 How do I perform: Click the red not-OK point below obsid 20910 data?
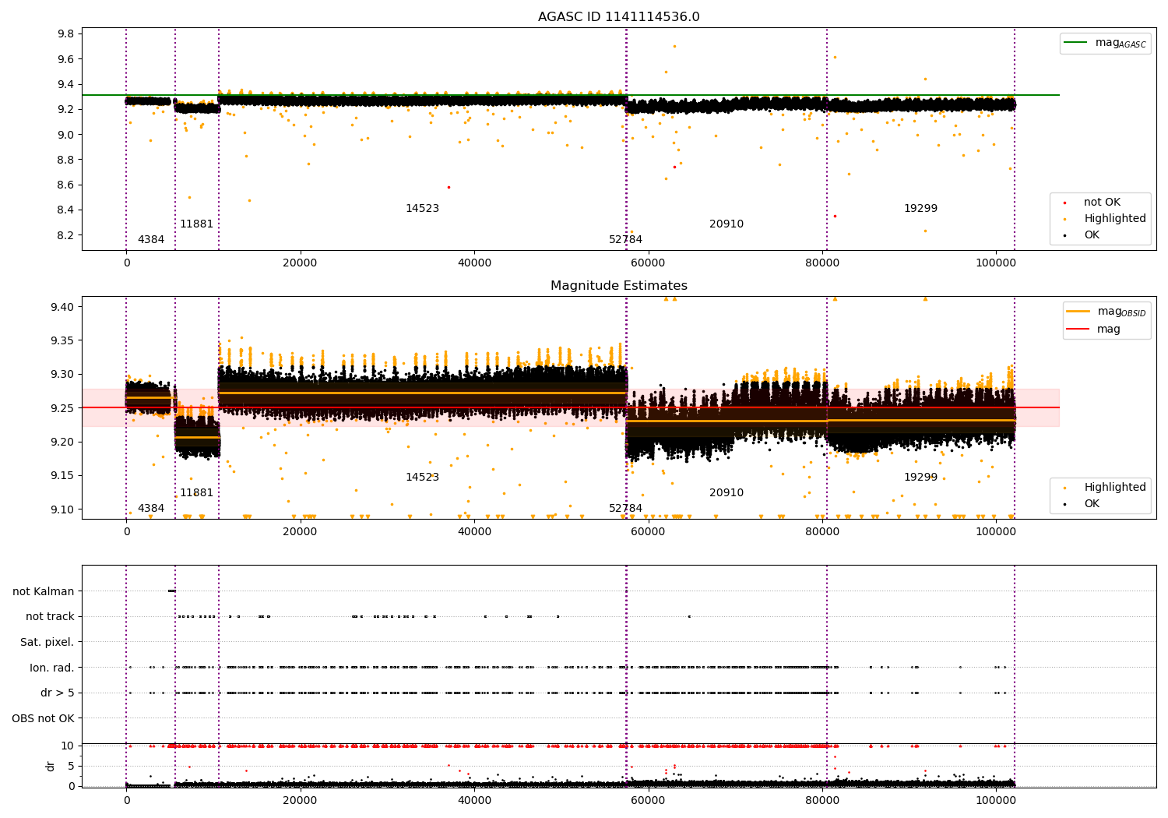click(674, 167)
